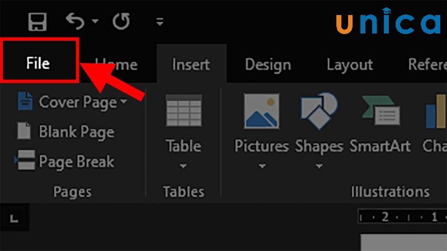Insert a Table using the grid icon
The width and height of the screenshot is (447, 251).
pos(183,110)
